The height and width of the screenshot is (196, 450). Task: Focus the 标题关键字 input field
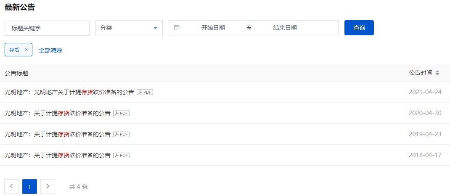(x=47, y=28)
